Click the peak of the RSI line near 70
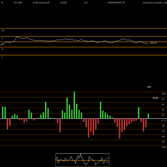167x167 pixels. pos(17,36)
